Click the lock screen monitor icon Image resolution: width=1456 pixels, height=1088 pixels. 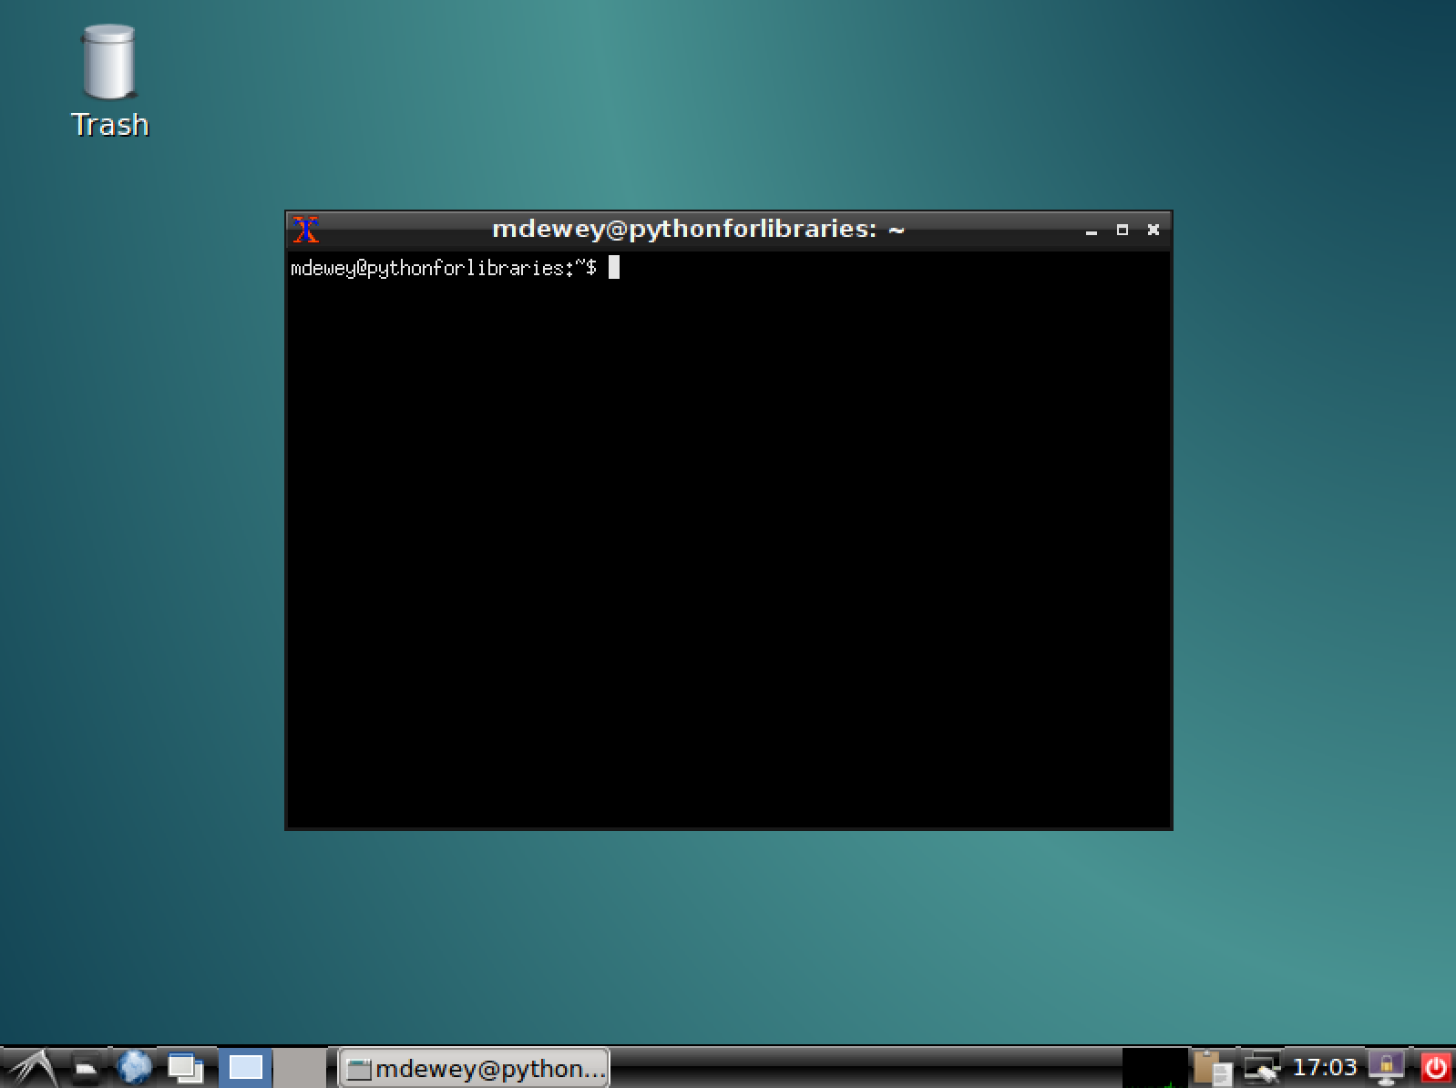(1386, 1068)
